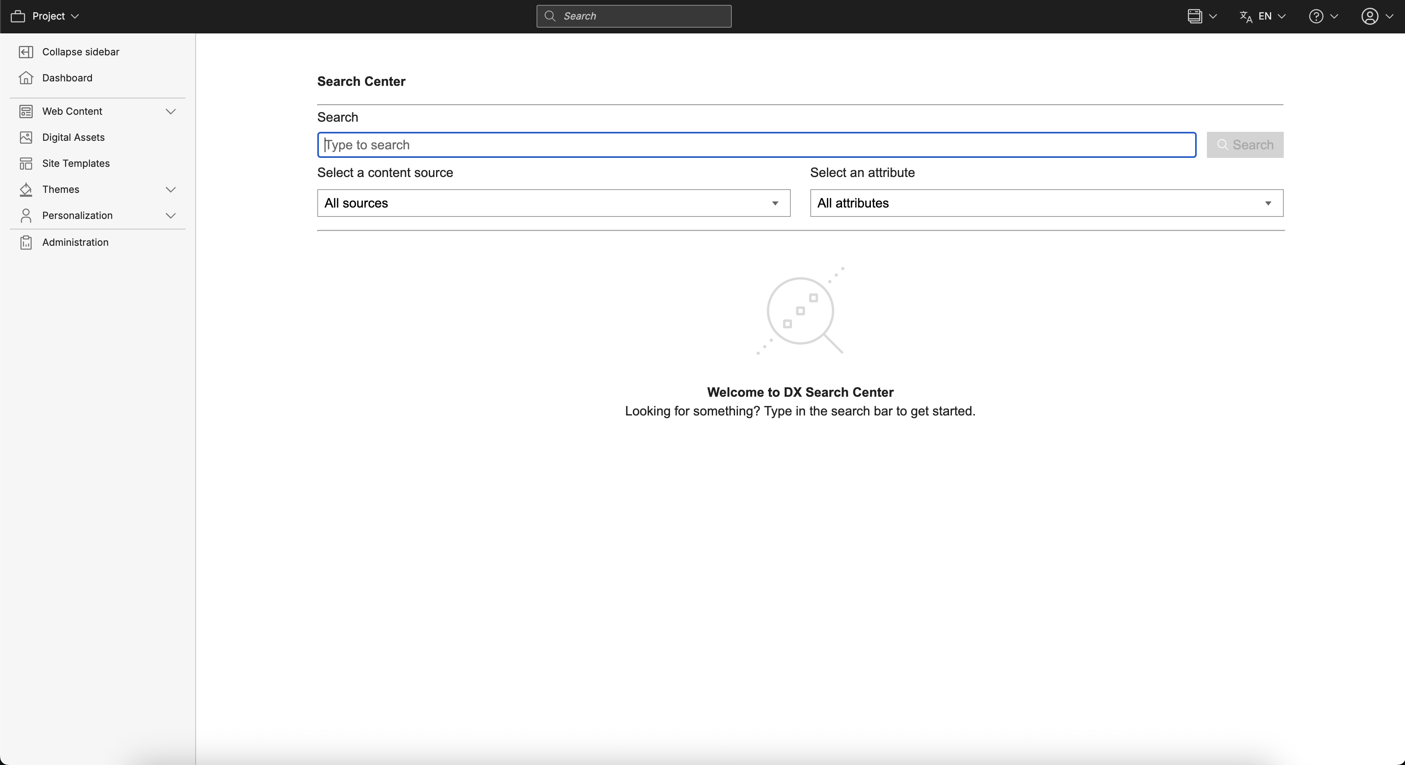
Task: Open Dashboard via the home icon
Action: pyautogui.click(x=26, y=78)
